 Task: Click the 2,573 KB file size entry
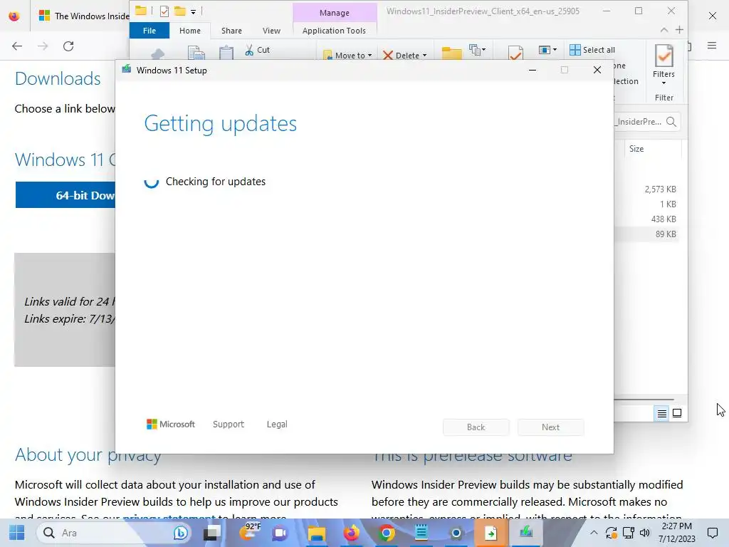click(x=660, y=189)
